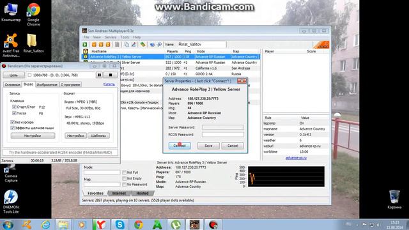Open the Servers menu in SA-MP
This screenshot has height=230, width=409.
pyautogui.click(x=111, y=37)
